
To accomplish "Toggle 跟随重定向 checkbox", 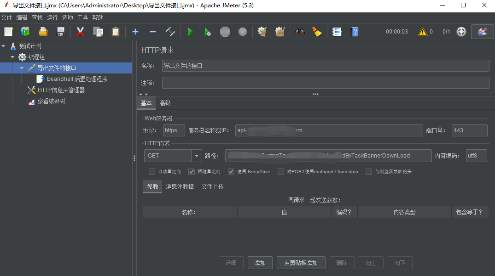I will click(x=191, y=171).
